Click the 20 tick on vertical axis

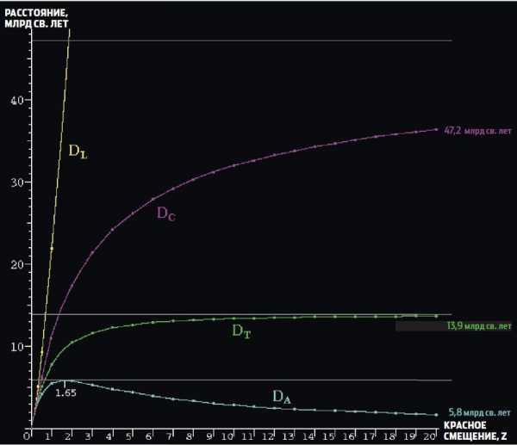coord(17,264)
